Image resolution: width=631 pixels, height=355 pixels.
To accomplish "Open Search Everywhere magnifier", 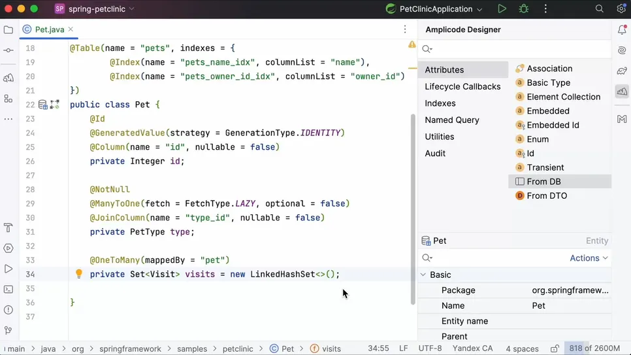I will click(x=599, y=9).
